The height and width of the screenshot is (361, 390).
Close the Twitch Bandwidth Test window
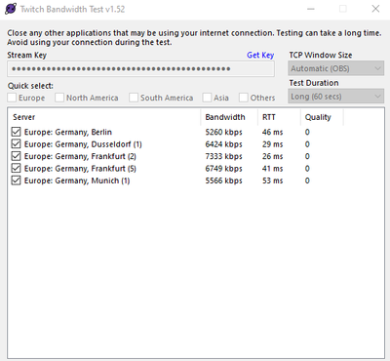375,9
